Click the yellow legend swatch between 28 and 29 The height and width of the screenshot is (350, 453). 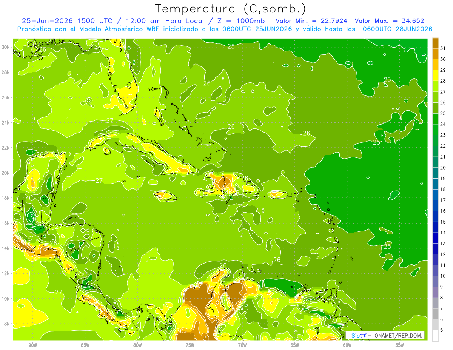[435, 76]
